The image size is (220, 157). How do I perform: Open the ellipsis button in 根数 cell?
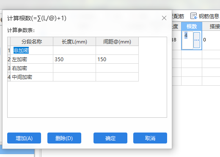click(197, 40)
